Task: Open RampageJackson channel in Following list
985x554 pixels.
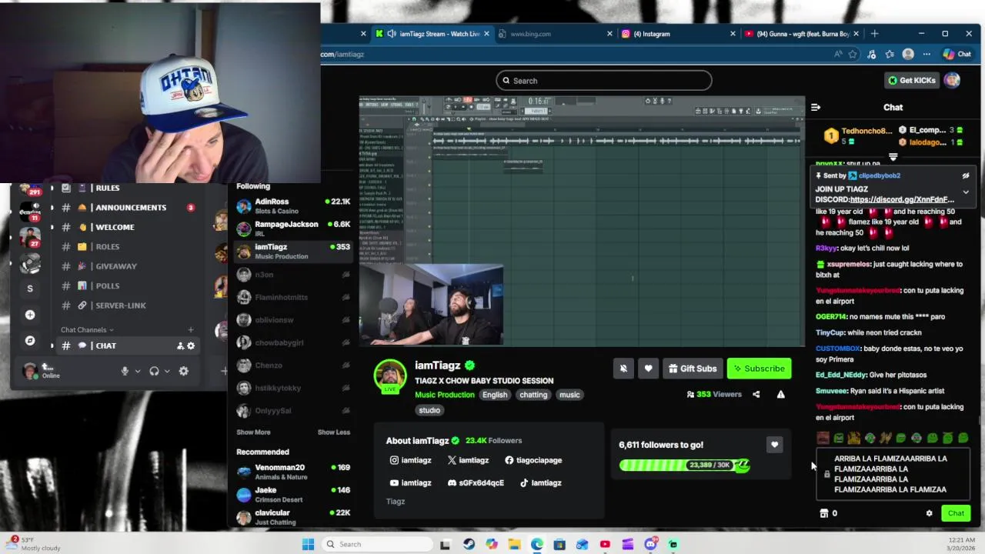Action: (x=292, y=229)
